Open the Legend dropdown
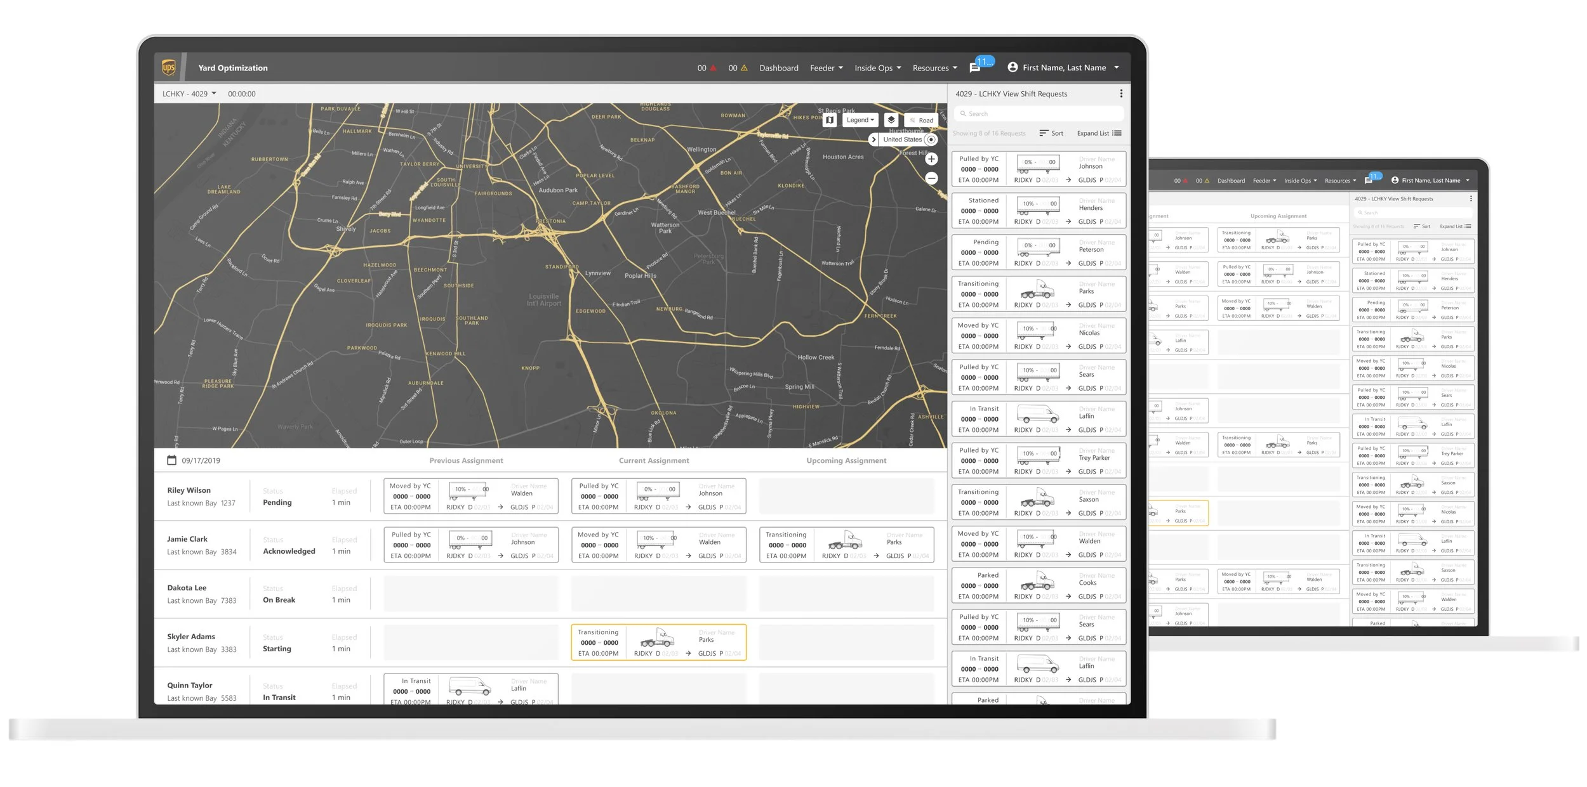This screenshot has width=1587, height=787. [x=860, y=120]
